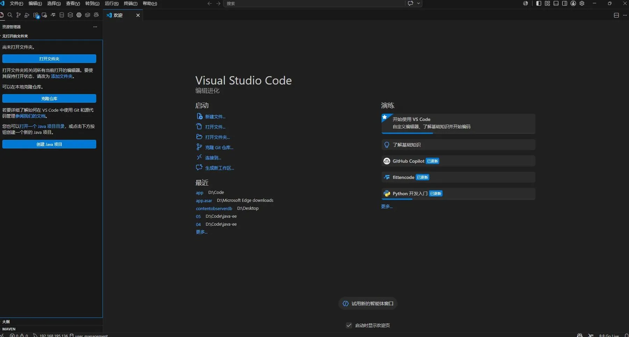Open the GitHub Copilot walkthrough
Screen dimensions: 629x337
(x=458, y=161)
